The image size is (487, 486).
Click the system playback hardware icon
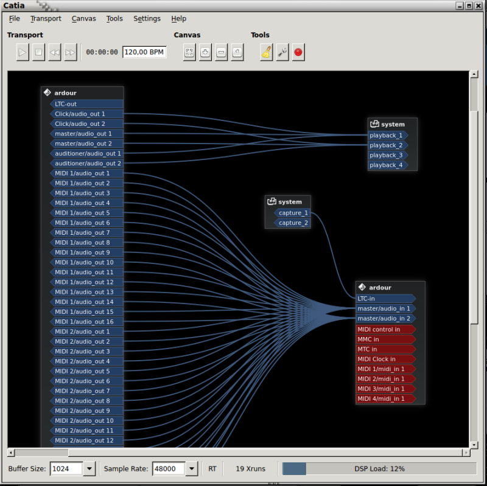(x=374, y=124)
